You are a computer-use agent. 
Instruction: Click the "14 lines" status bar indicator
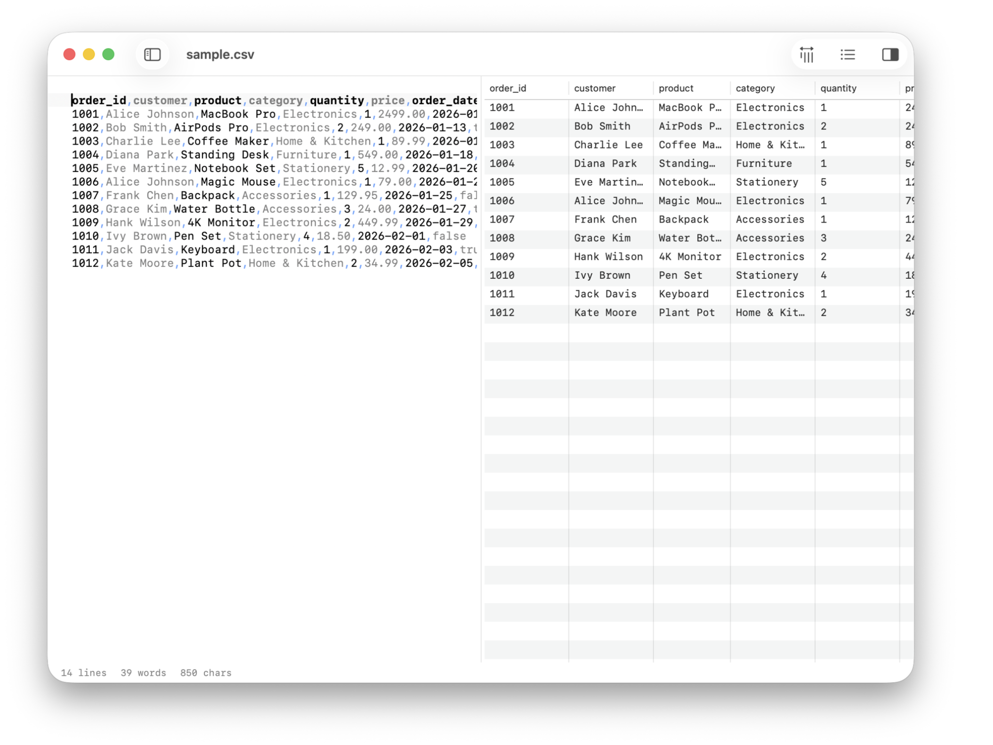tap(83, 673)
